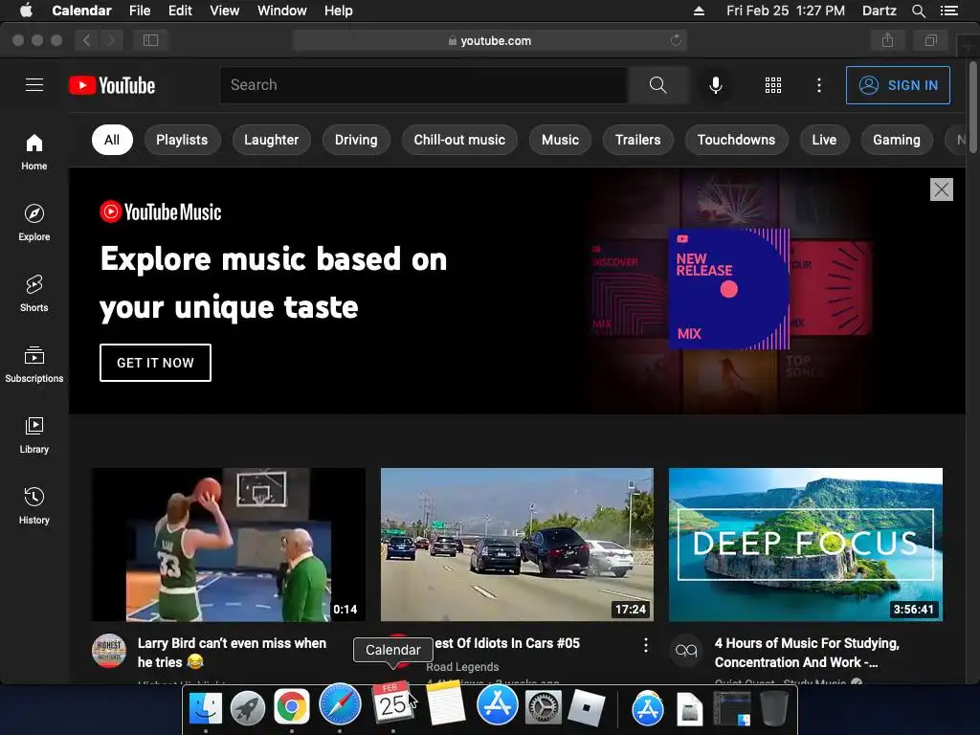Click the GET IT NOW button

155,363
